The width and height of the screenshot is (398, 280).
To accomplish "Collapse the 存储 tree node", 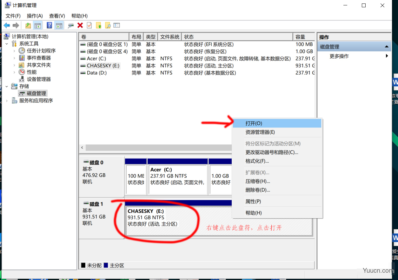I will [7, 86].
